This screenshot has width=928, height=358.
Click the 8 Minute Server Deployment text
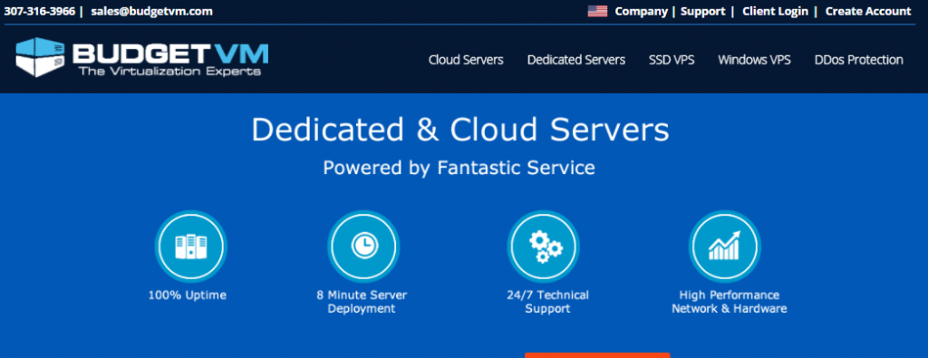tap(362, 302)
